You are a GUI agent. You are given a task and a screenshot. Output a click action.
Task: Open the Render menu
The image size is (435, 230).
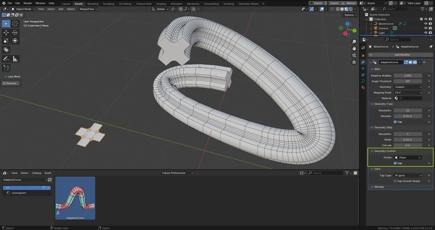(x=28, y=3)
